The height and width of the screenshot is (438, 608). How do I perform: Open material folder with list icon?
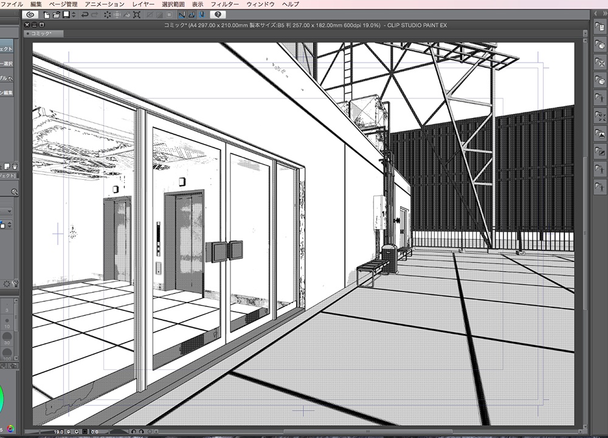coord(600,27)
